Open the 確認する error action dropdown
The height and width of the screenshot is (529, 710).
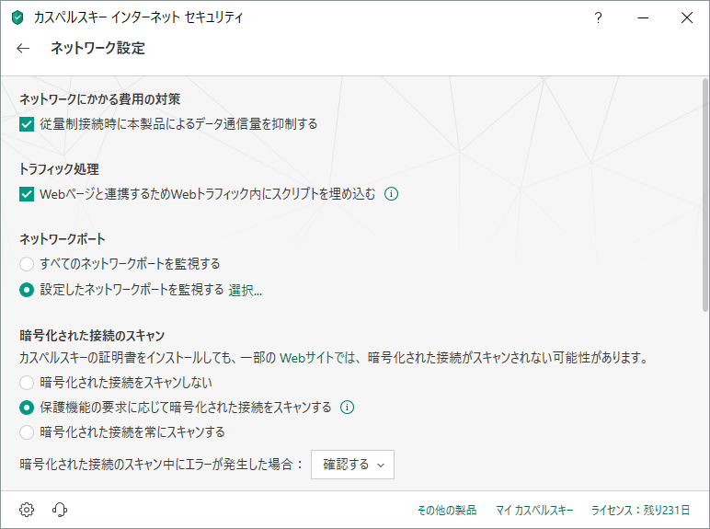(x=352, y=465)
